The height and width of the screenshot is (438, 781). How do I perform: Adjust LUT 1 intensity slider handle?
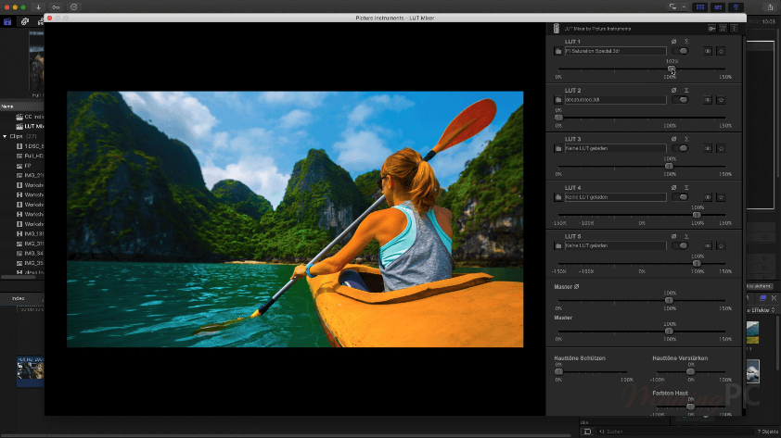coord(672,69)
